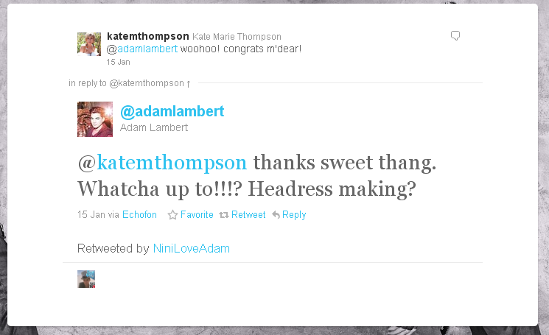The image size is (549, 335).
Task: Click the Favorite star icon
Action: pyautogui.click(x=172, y=215)
